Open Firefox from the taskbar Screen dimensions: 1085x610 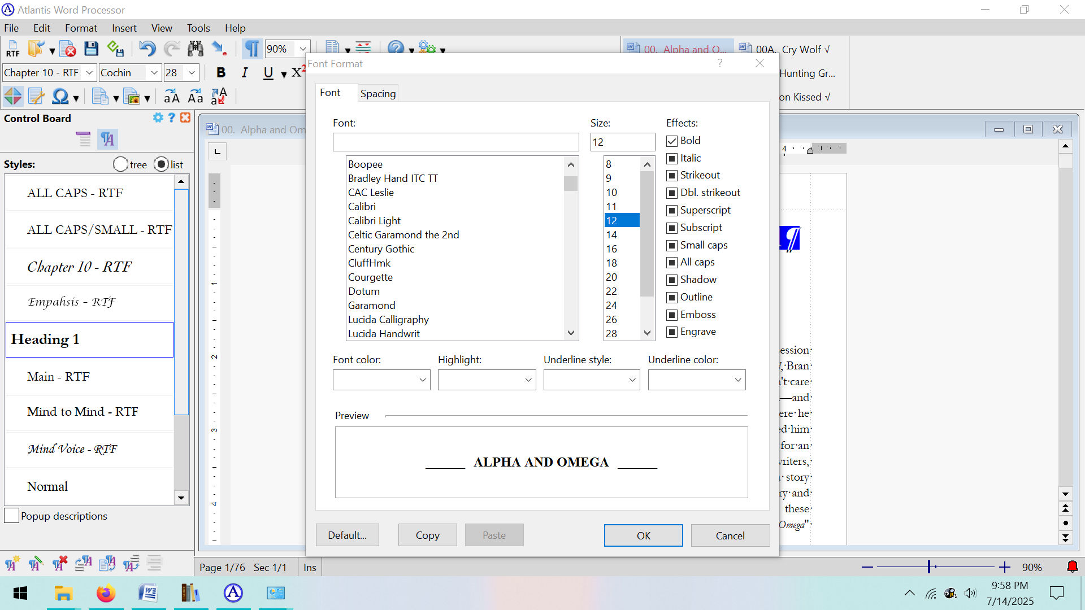tap(106, 593)
